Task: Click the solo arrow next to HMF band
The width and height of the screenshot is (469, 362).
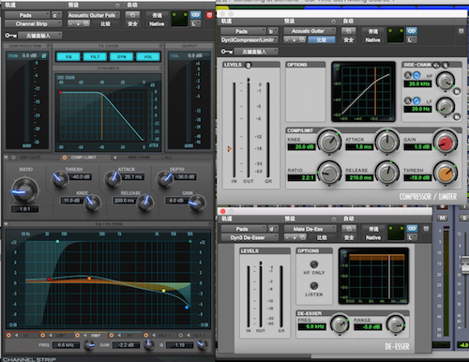Action: [85, 335]
